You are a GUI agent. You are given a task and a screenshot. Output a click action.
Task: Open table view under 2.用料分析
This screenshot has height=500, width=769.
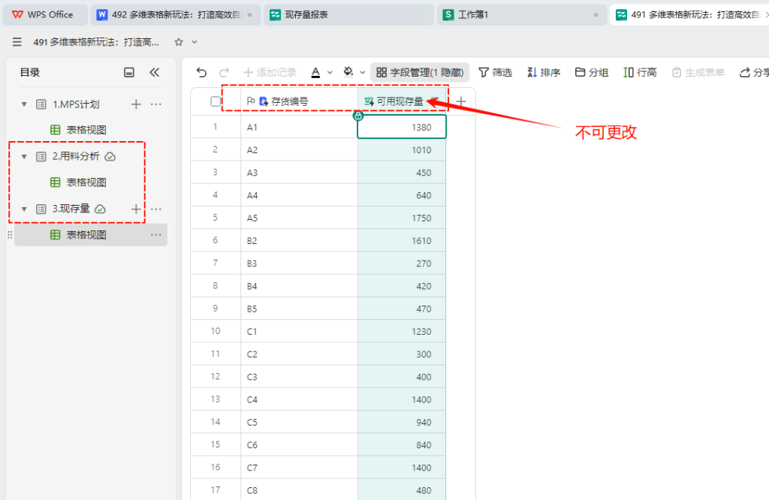coord(86,182)
